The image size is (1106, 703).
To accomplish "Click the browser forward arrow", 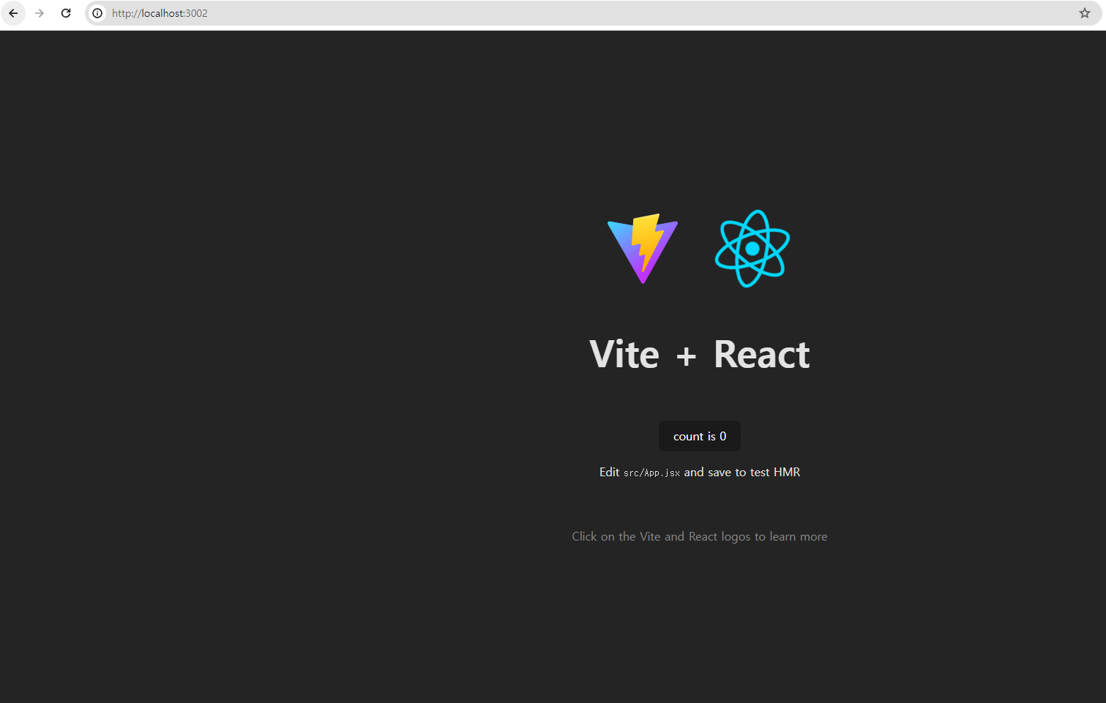I will click(40, 13).
